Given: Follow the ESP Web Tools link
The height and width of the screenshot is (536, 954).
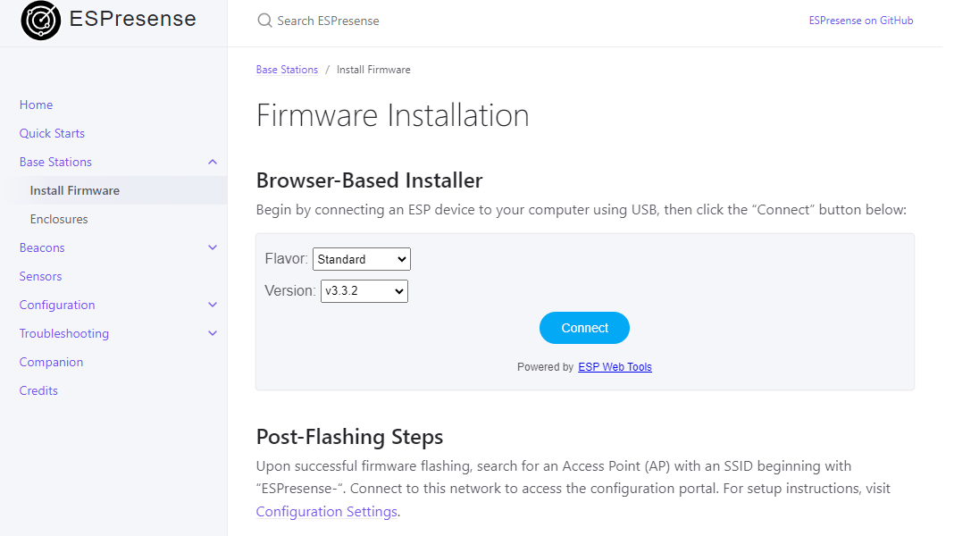Looking at the screenshot, I should 615,367.
